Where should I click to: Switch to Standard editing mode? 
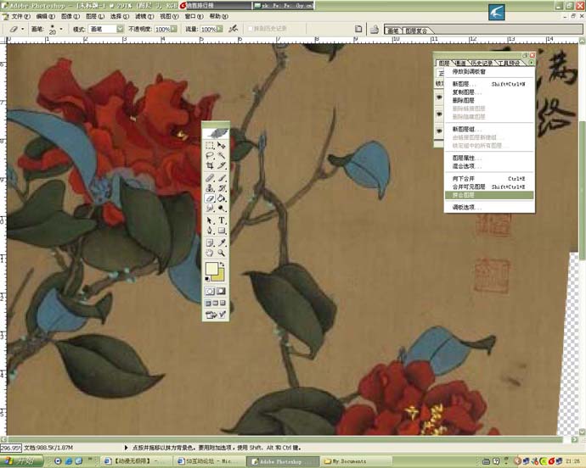point(210,291)
